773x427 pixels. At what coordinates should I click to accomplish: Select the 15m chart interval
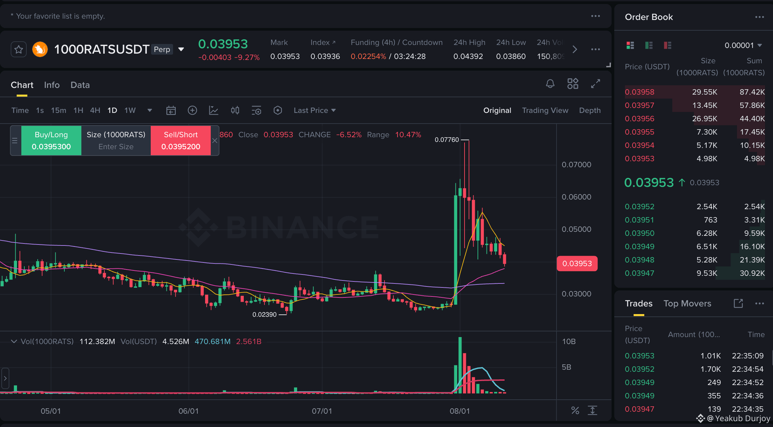(x=59, y=110)
